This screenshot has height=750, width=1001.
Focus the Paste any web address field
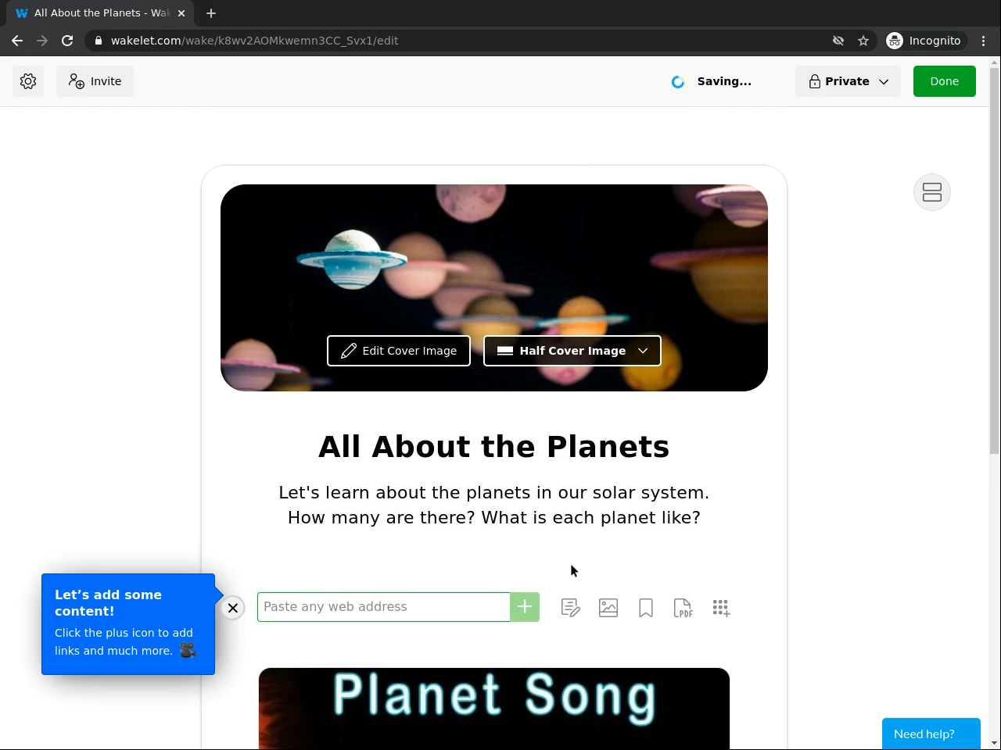(384, 607)
